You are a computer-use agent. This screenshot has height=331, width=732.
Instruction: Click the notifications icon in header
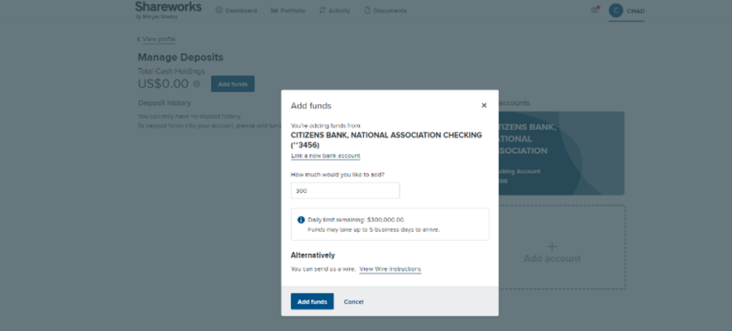[595, 10]
